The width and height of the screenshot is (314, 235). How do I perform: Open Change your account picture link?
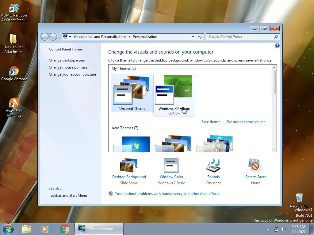72,74
